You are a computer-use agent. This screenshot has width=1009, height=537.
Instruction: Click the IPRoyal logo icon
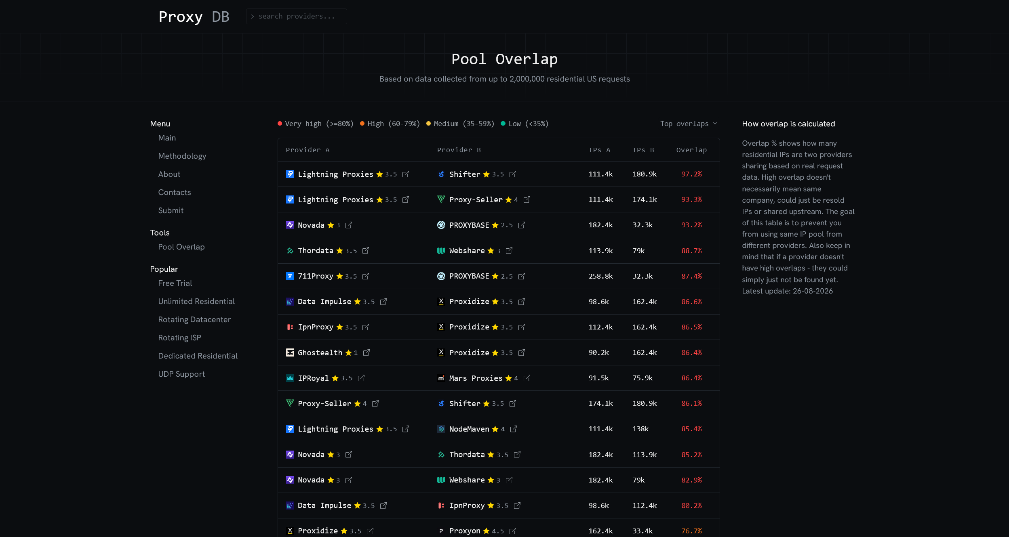[x=290, y=378]
